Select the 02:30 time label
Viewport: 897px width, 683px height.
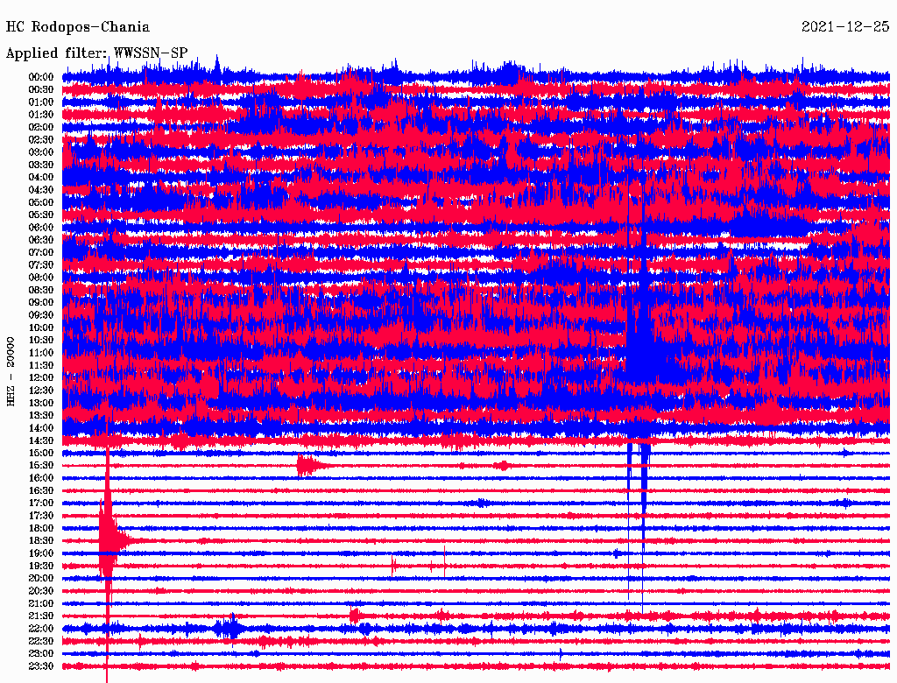tap(41, 139)
